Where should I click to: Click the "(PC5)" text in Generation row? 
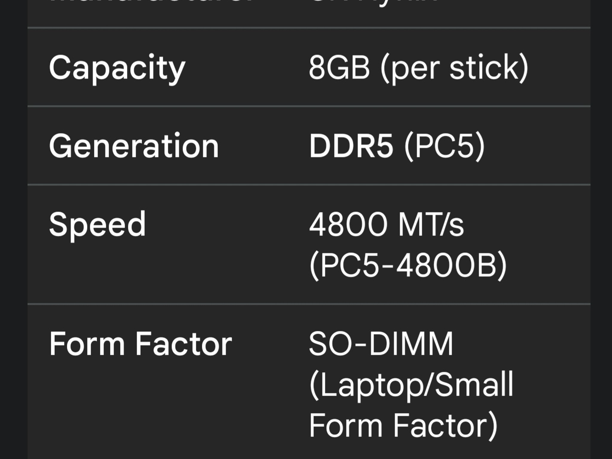(x=444, y=146)
